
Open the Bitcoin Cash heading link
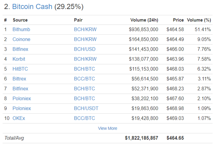tap(32, 6)
